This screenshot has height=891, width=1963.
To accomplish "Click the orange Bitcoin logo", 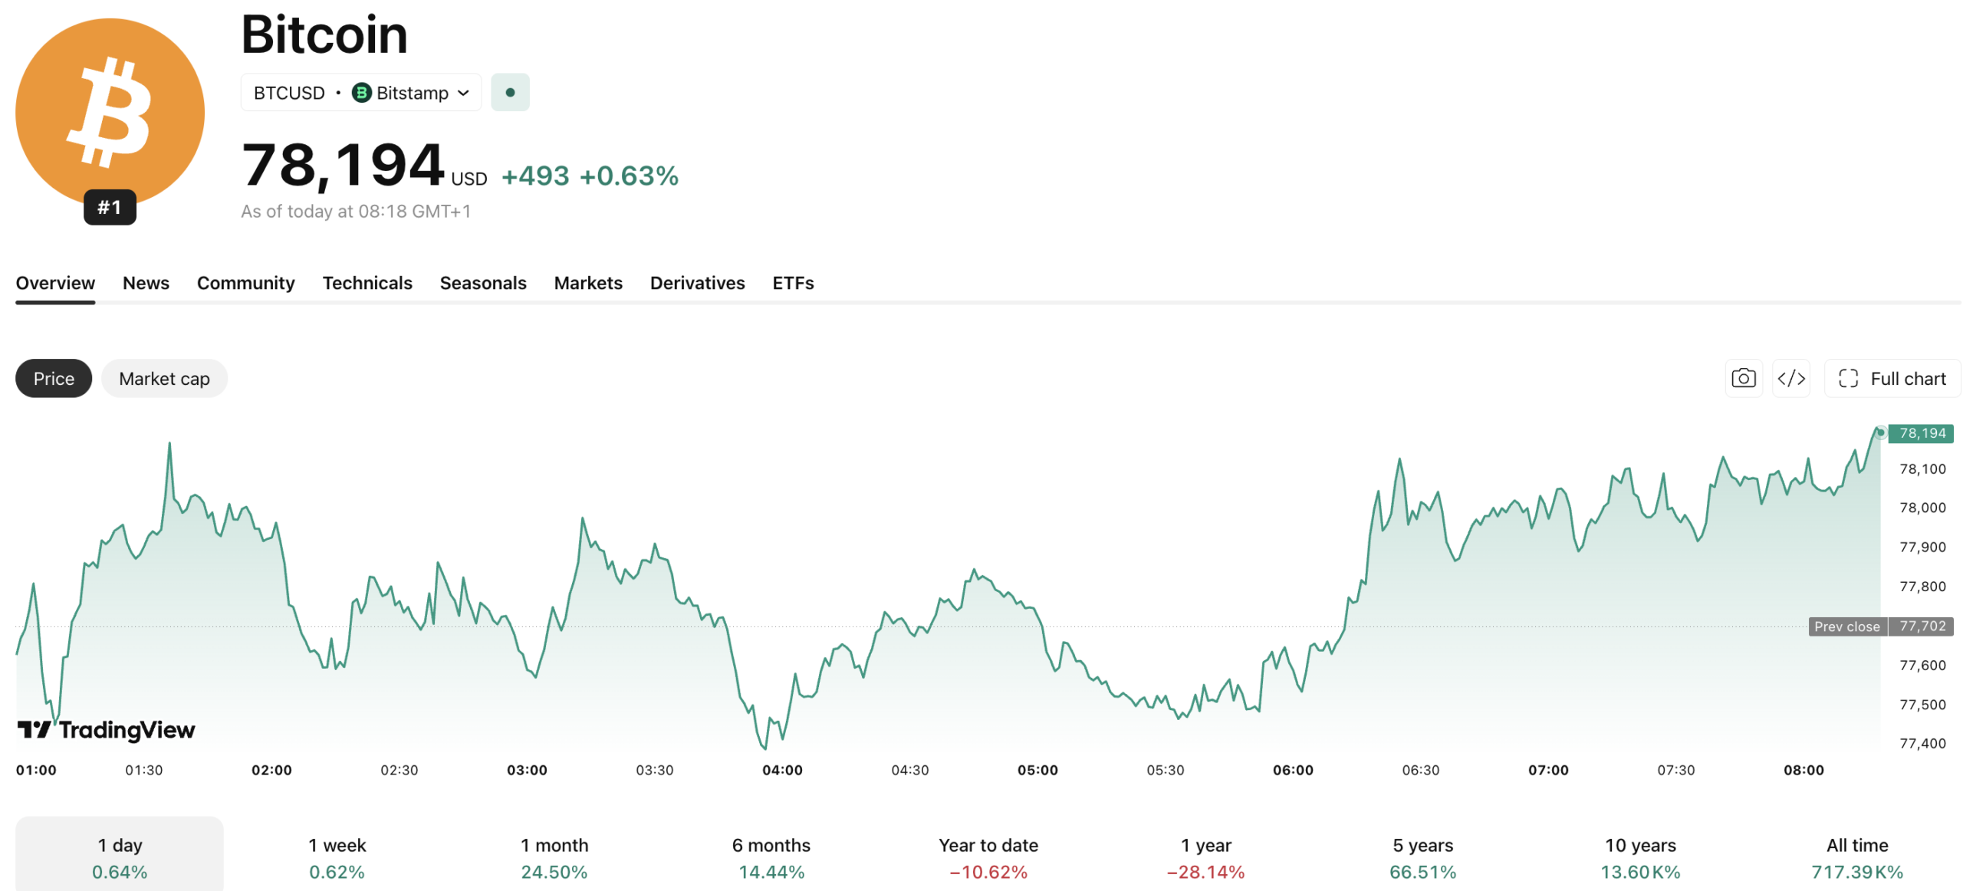I will [x=110, y=113].
